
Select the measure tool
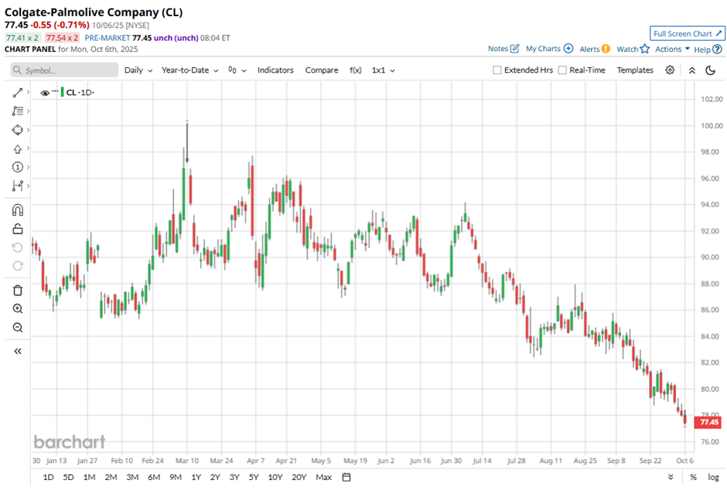pyautogui.click(x=18, y=186)
